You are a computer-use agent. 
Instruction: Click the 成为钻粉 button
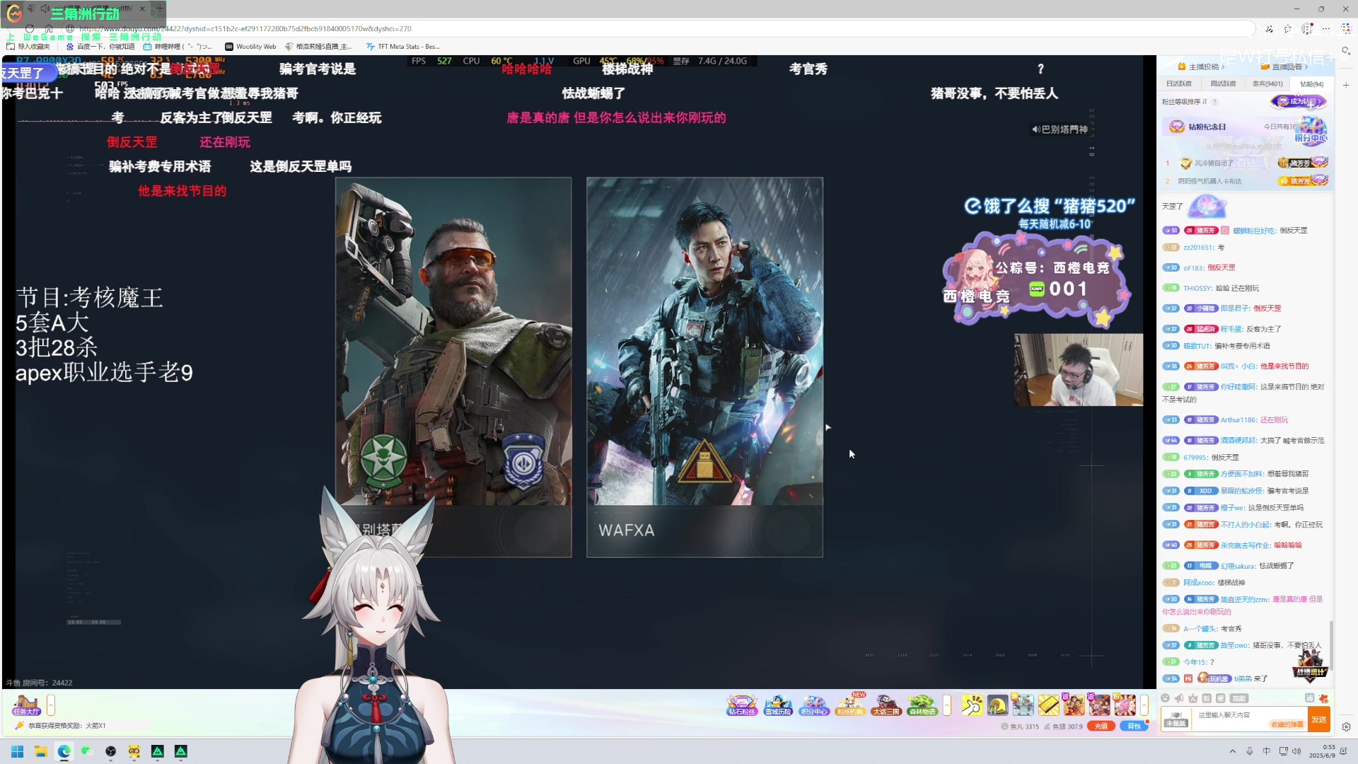coord(1299,102)
